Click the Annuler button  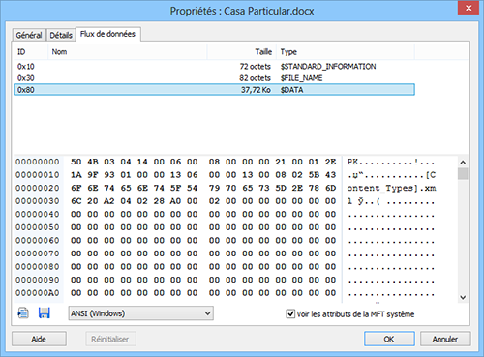[445, 339]
